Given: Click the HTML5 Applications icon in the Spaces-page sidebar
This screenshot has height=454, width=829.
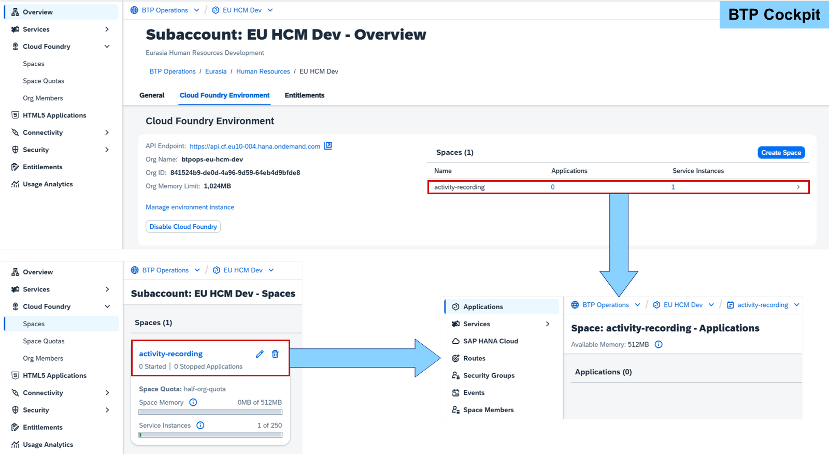Looking at the screenshot, I should [x=16, y=375].
